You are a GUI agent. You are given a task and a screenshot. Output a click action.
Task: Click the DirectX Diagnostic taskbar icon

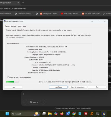(x=104, y=114)
